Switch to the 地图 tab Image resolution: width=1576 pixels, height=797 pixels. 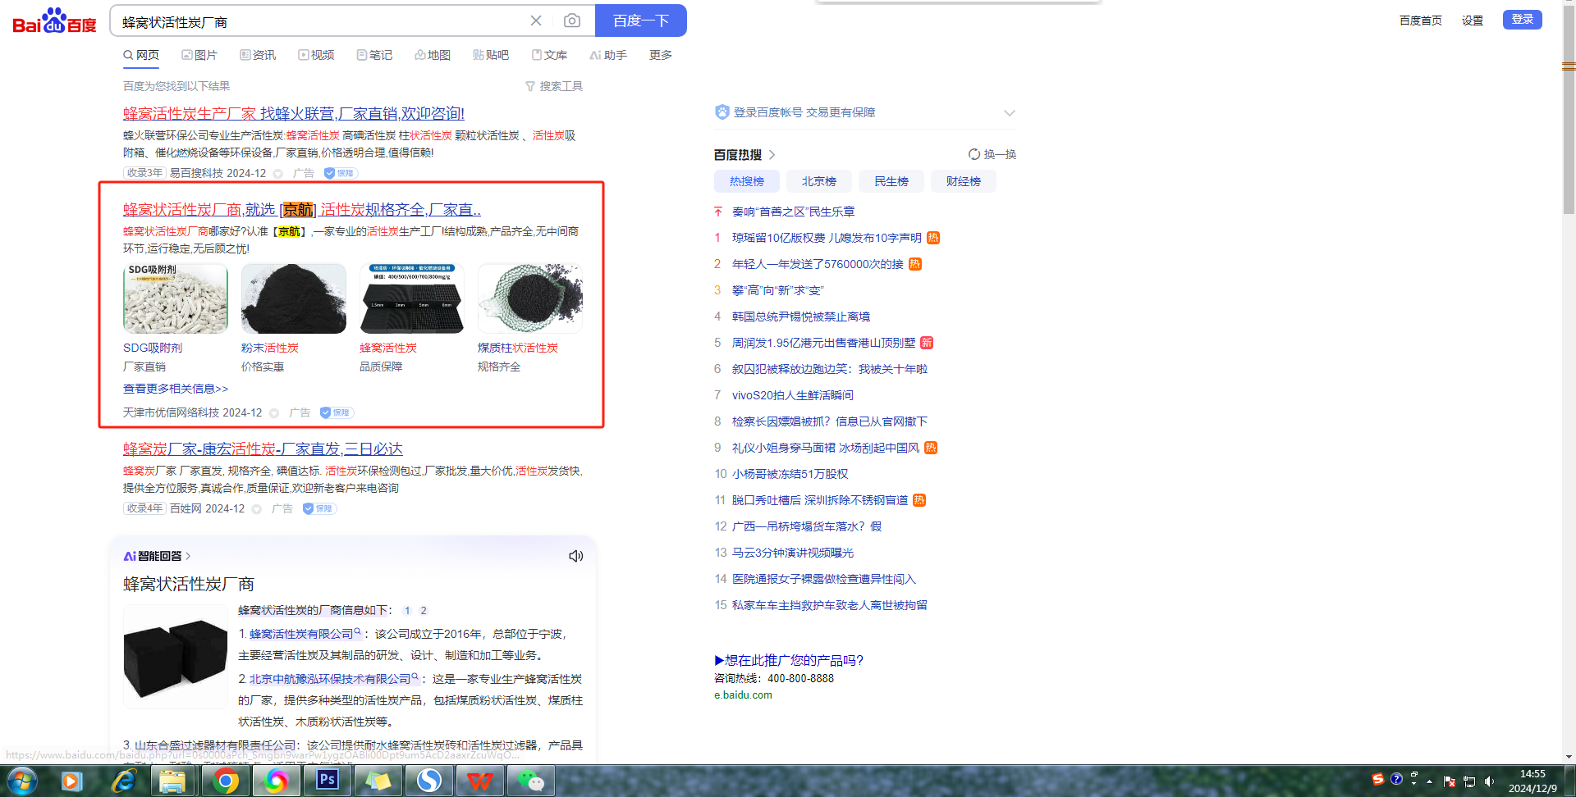[433, 55]
